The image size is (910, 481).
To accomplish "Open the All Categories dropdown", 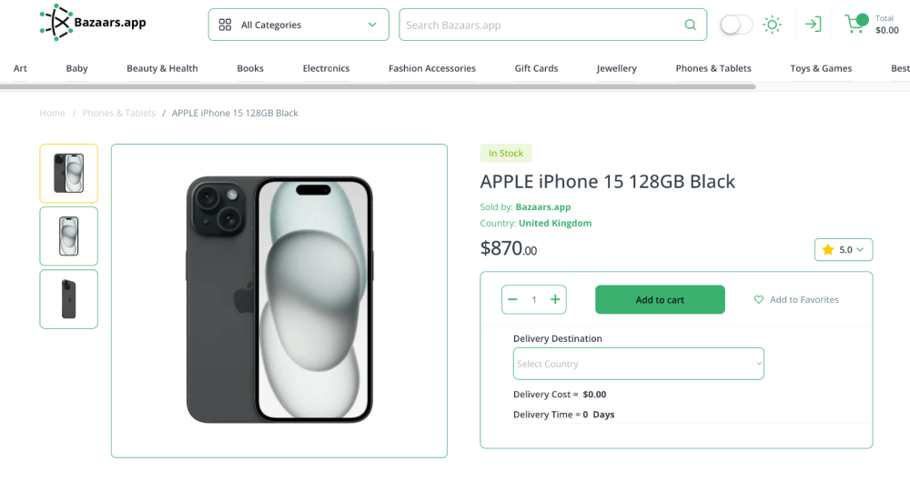I will [x=298, y=25].
